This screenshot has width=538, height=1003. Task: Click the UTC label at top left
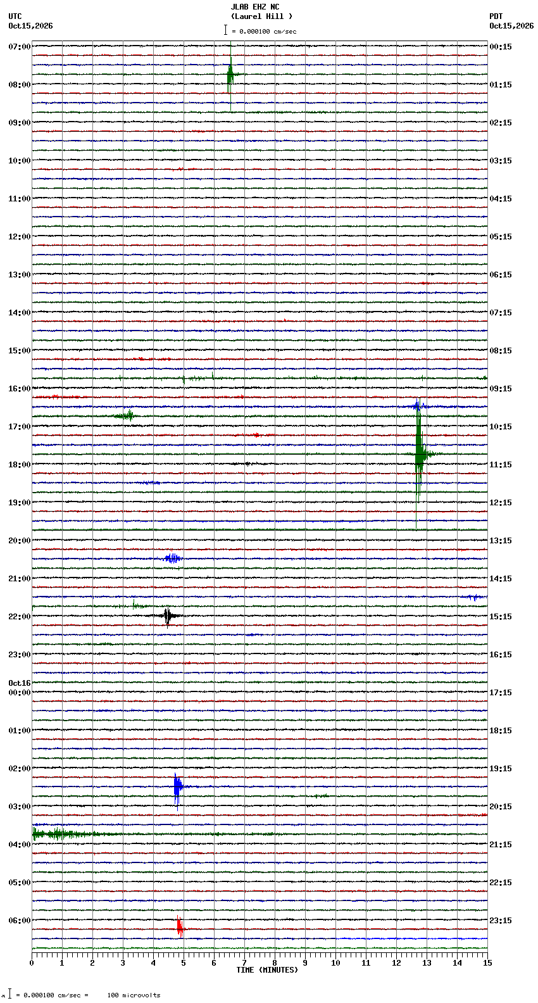(x=15, y=16)
